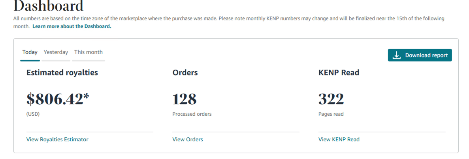The image size is (469, 159).
Task: Click the grey underline beneath Yesterday tab
Action: 56,61
